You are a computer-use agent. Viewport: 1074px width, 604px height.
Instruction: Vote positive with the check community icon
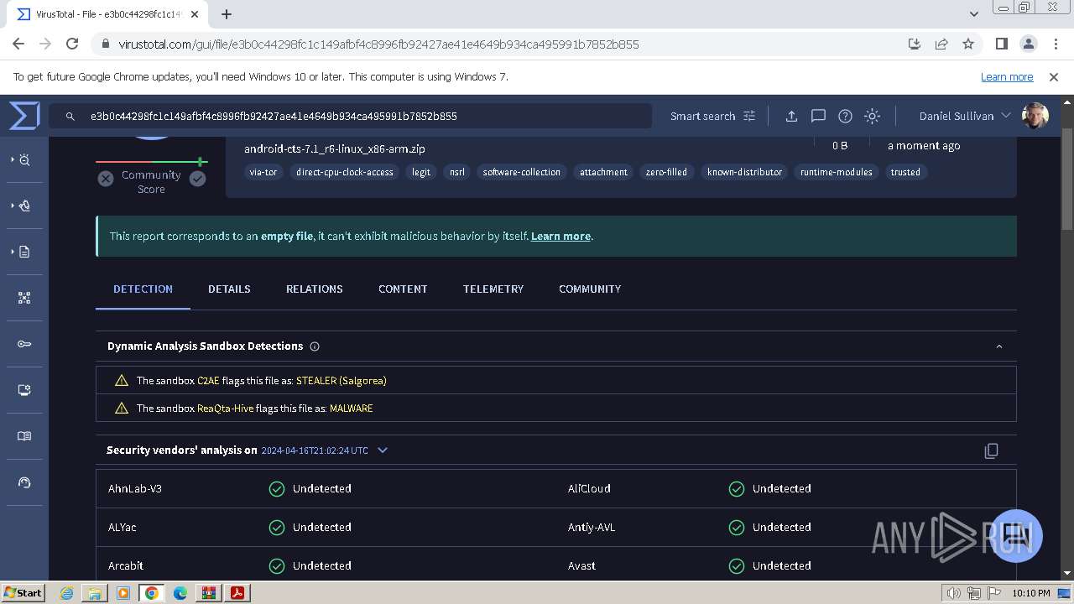point(197,179)
